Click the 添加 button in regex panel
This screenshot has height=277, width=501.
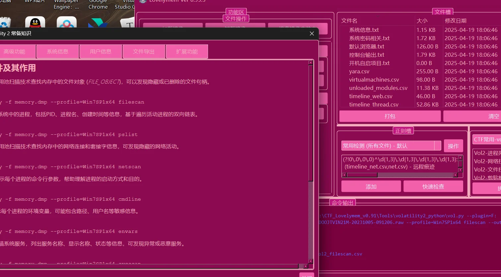pos(371,186)
